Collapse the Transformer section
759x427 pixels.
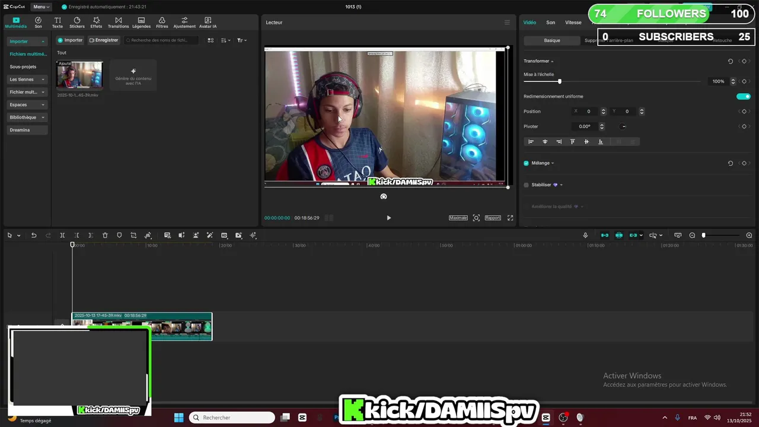(x=552, y=61)
